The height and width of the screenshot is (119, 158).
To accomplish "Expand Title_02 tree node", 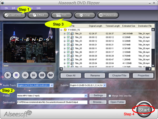I will [x=65, y=37].
